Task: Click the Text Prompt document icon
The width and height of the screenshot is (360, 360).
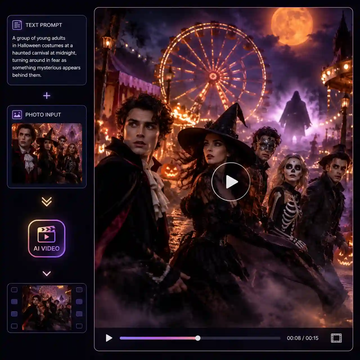Action: point(17,25)
